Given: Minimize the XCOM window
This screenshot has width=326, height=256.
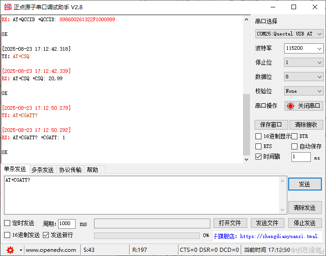Looking at the screenshot, I should (273, 7).
